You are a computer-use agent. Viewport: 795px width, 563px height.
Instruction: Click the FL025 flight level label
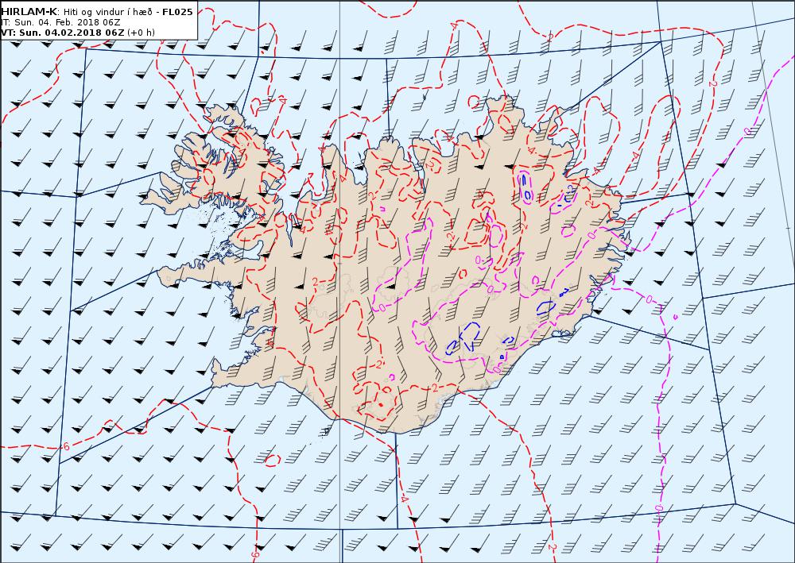[x=177, y=12]
